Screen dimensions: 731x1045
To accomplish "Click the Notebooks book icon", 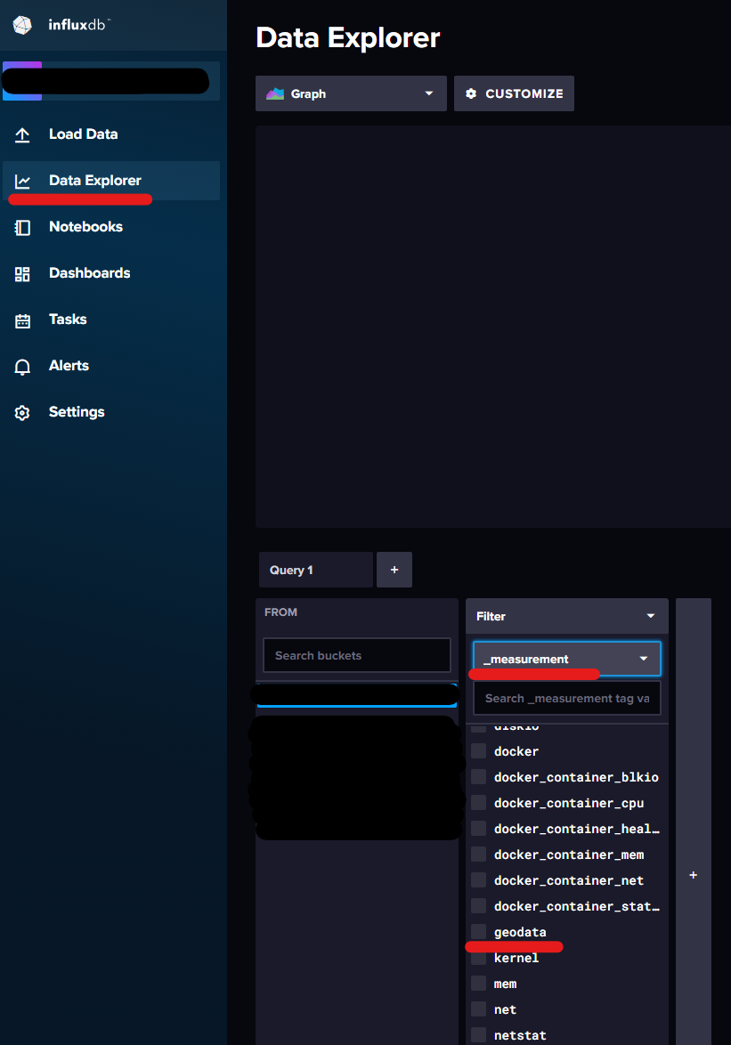I will point(22,227).
